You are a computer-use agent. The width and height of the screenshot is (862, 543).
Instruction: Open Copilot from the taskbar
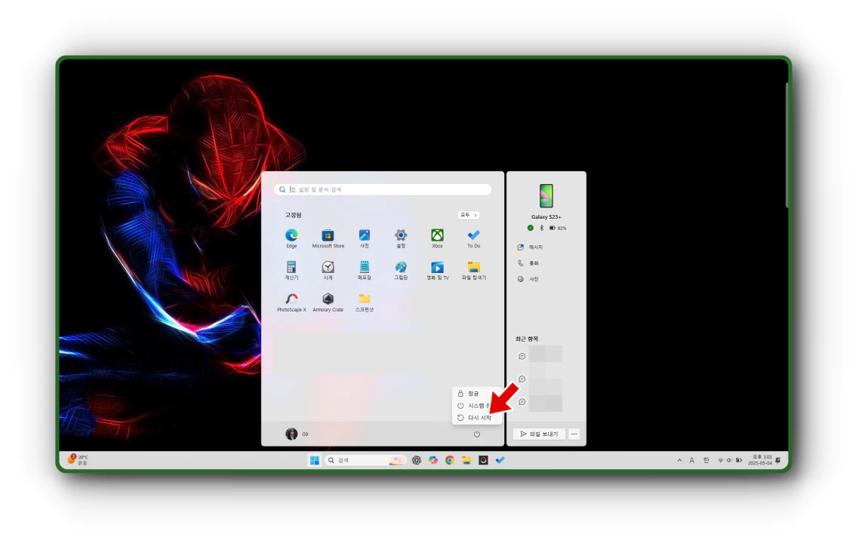pyautogui.click(x=433, y=461)
